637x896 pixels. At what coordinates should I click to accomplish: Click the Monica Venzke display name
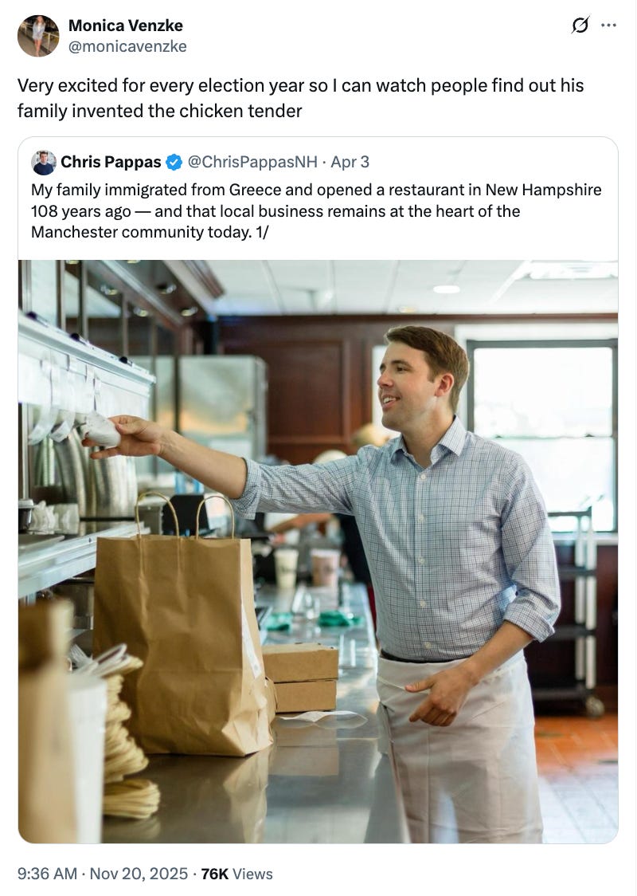tap(126, 26)
